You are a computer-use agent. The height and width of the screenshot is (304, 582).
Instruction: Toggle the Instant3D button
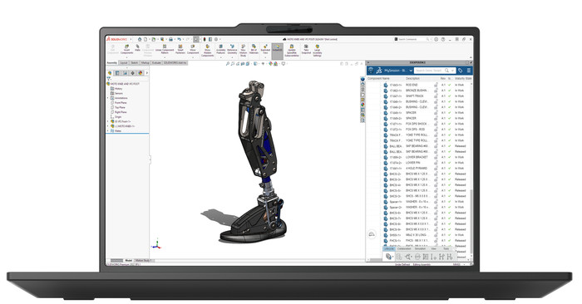[277, 51]
